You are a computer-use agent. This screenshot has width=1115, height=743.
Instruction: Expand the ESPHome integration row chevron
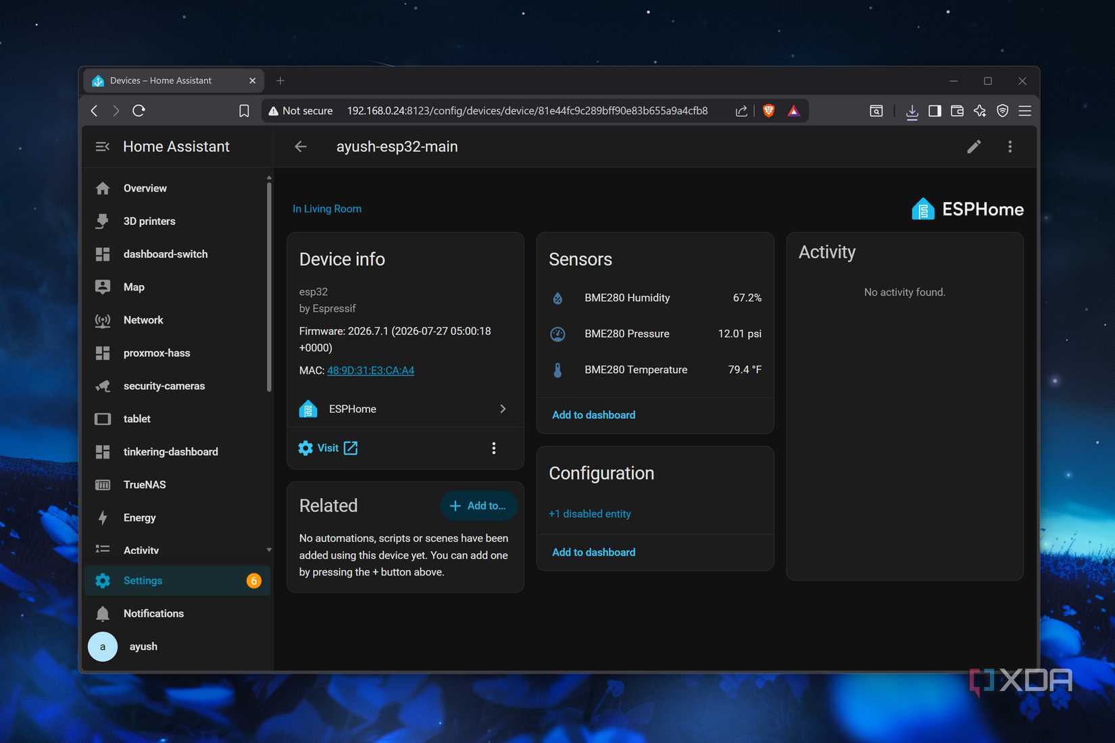pyautogui.click(x=503, y=409)
